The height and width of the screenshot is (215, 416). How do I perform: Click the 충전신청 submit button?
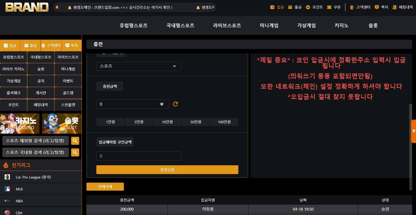[167, 170]
